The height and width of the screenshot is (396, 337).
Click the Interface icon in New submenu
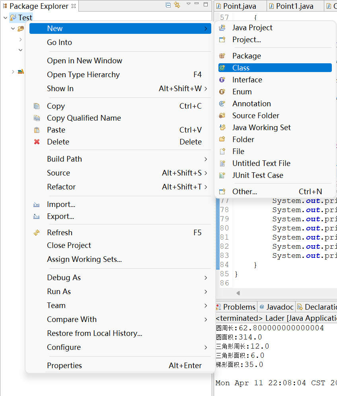coord(222,80)
